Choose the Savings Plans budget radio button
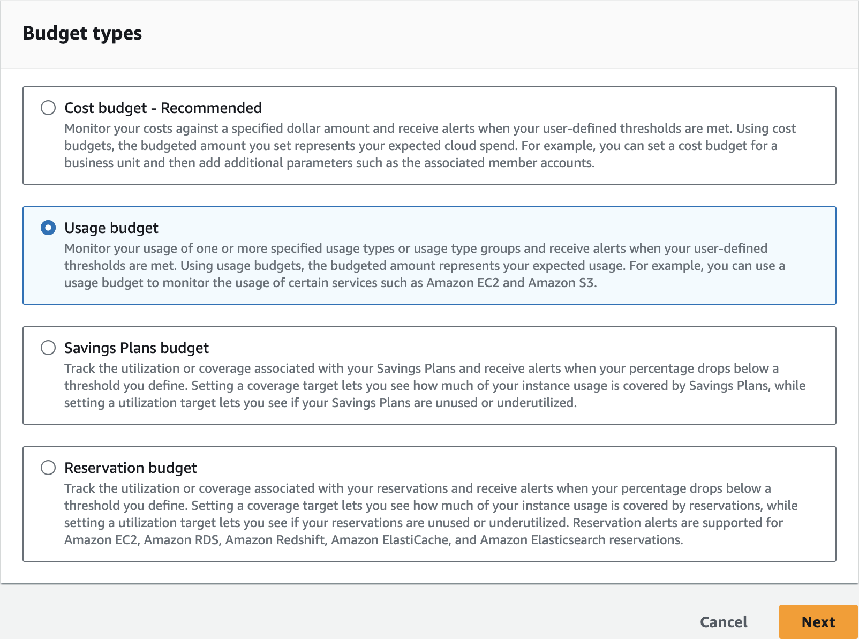The width and height of the screenshot is (859, 639). point(48,348)
